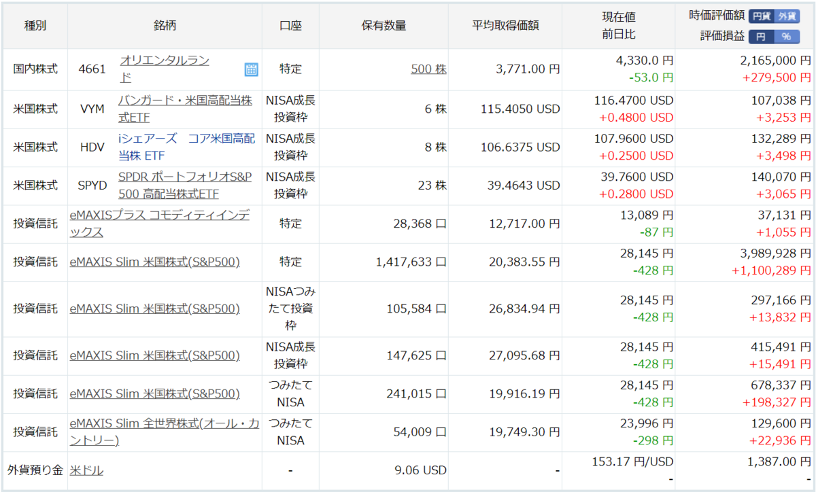The image size is (816, 492).
Task: Open the 米ドル foreign currency deposit link
Action: click(86, 470)
